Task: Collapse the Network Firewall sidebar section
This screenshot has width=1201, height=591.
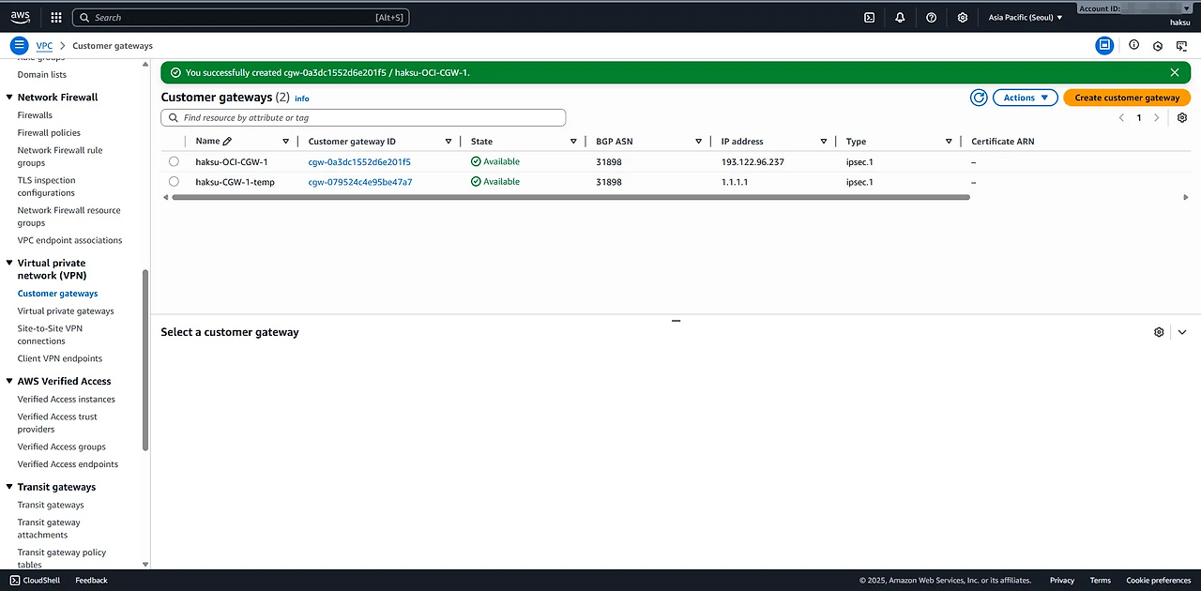Action: coord(9,98)
